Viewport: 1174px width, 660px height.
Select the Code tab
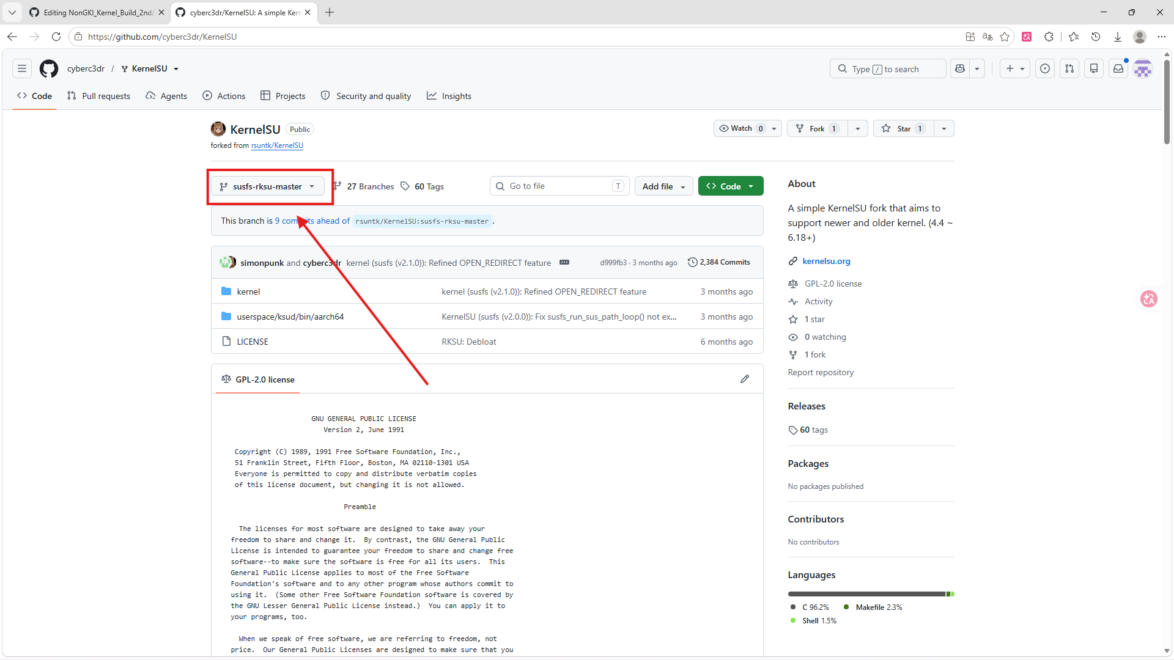pyautogui.click(x=35, y=96)
